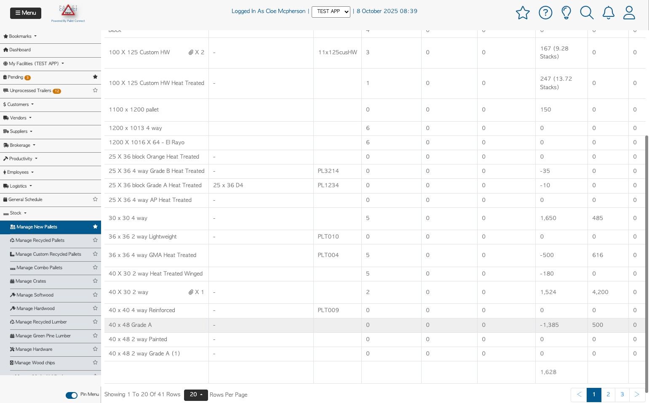Expand the Bookmarks menu

(20, 36)
